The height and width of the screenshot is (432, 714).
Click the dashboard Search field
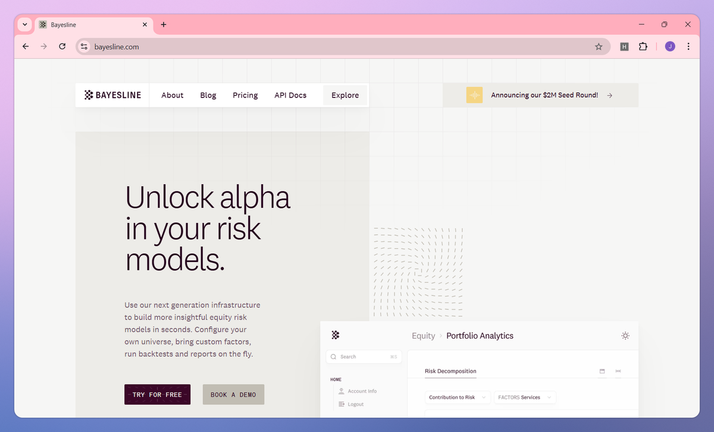point(364,357)
